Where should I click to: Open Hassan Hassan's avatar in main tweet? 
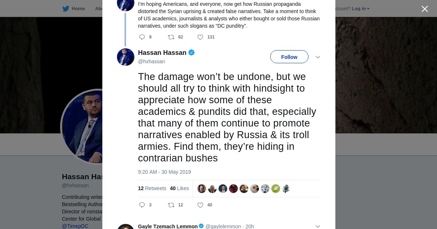click(x=126, y=57)
